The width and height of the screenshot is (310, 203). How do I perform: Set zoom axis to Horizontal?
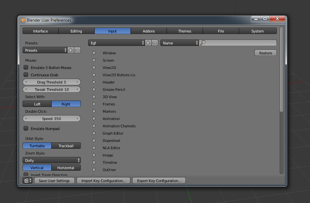(66, 168)
